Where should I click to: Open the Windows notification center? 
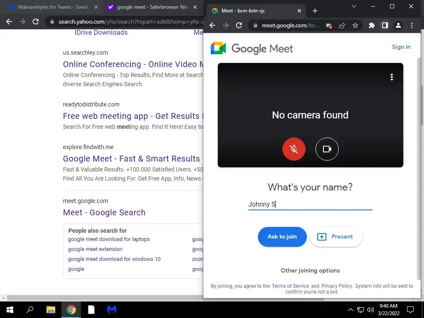[x=410, y=310]
